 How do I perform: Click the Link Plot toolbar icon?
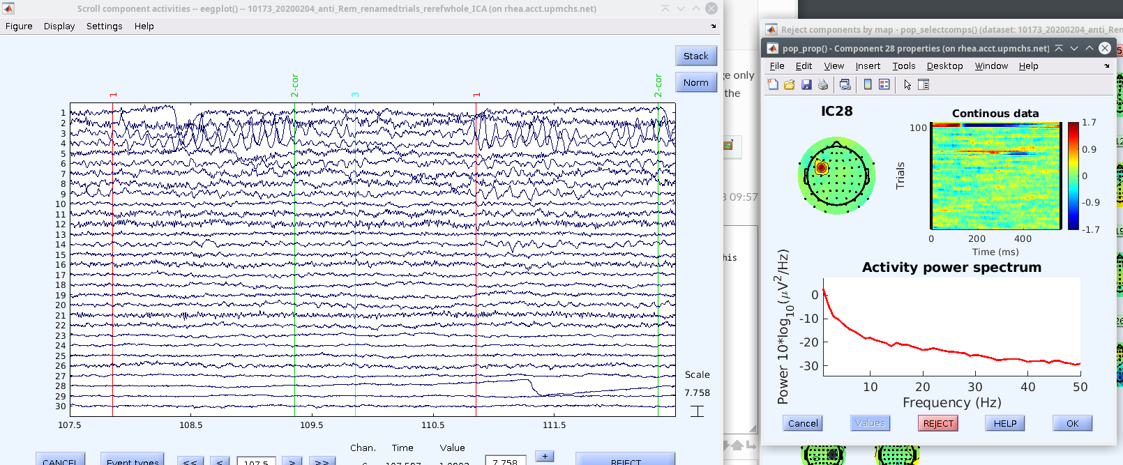[x=845, y=84]
